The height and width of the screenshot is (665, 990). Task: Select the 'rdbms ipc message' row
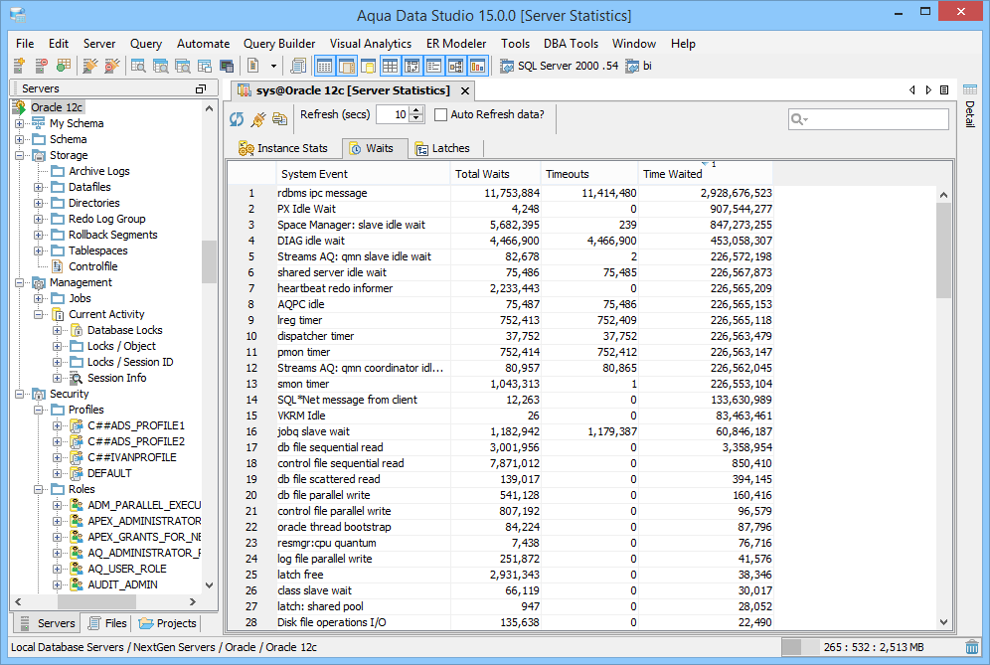tap(500, 193)
